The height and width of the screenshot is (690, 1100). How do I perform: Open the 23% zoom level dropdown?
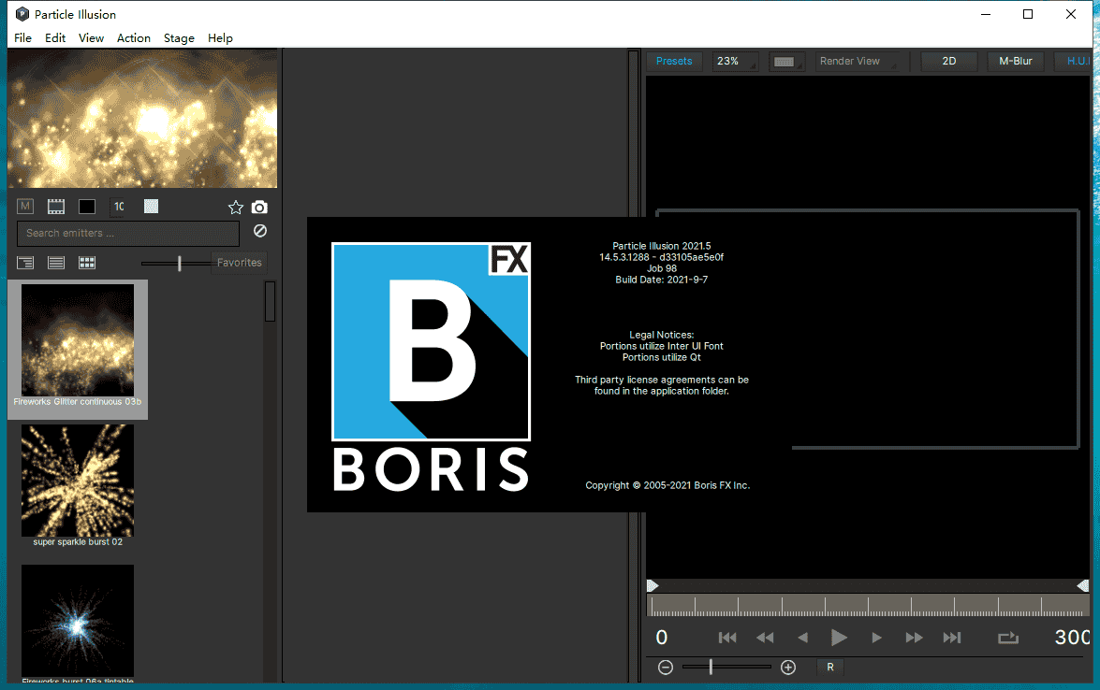click(x=735, y=60)
